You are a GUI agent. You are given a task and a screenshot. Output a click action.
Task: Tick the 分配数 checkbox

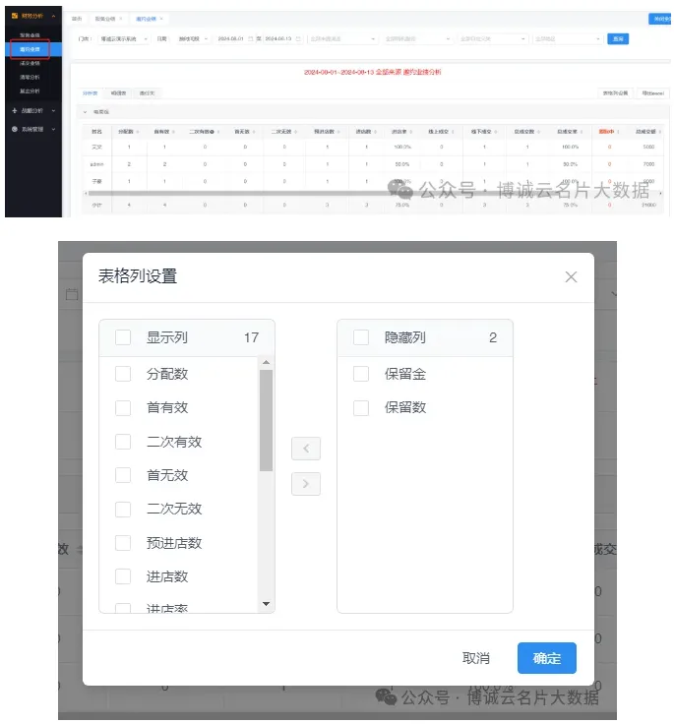point(123,374)
